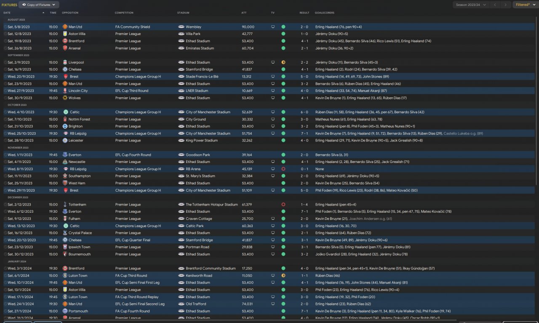
Task: Tick the selector circle for Sat, 2/12/2023
Action: (5, 204)
